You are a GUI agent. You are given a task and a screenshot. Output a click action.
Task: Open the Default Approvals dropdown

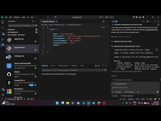(x=128, y=96)
